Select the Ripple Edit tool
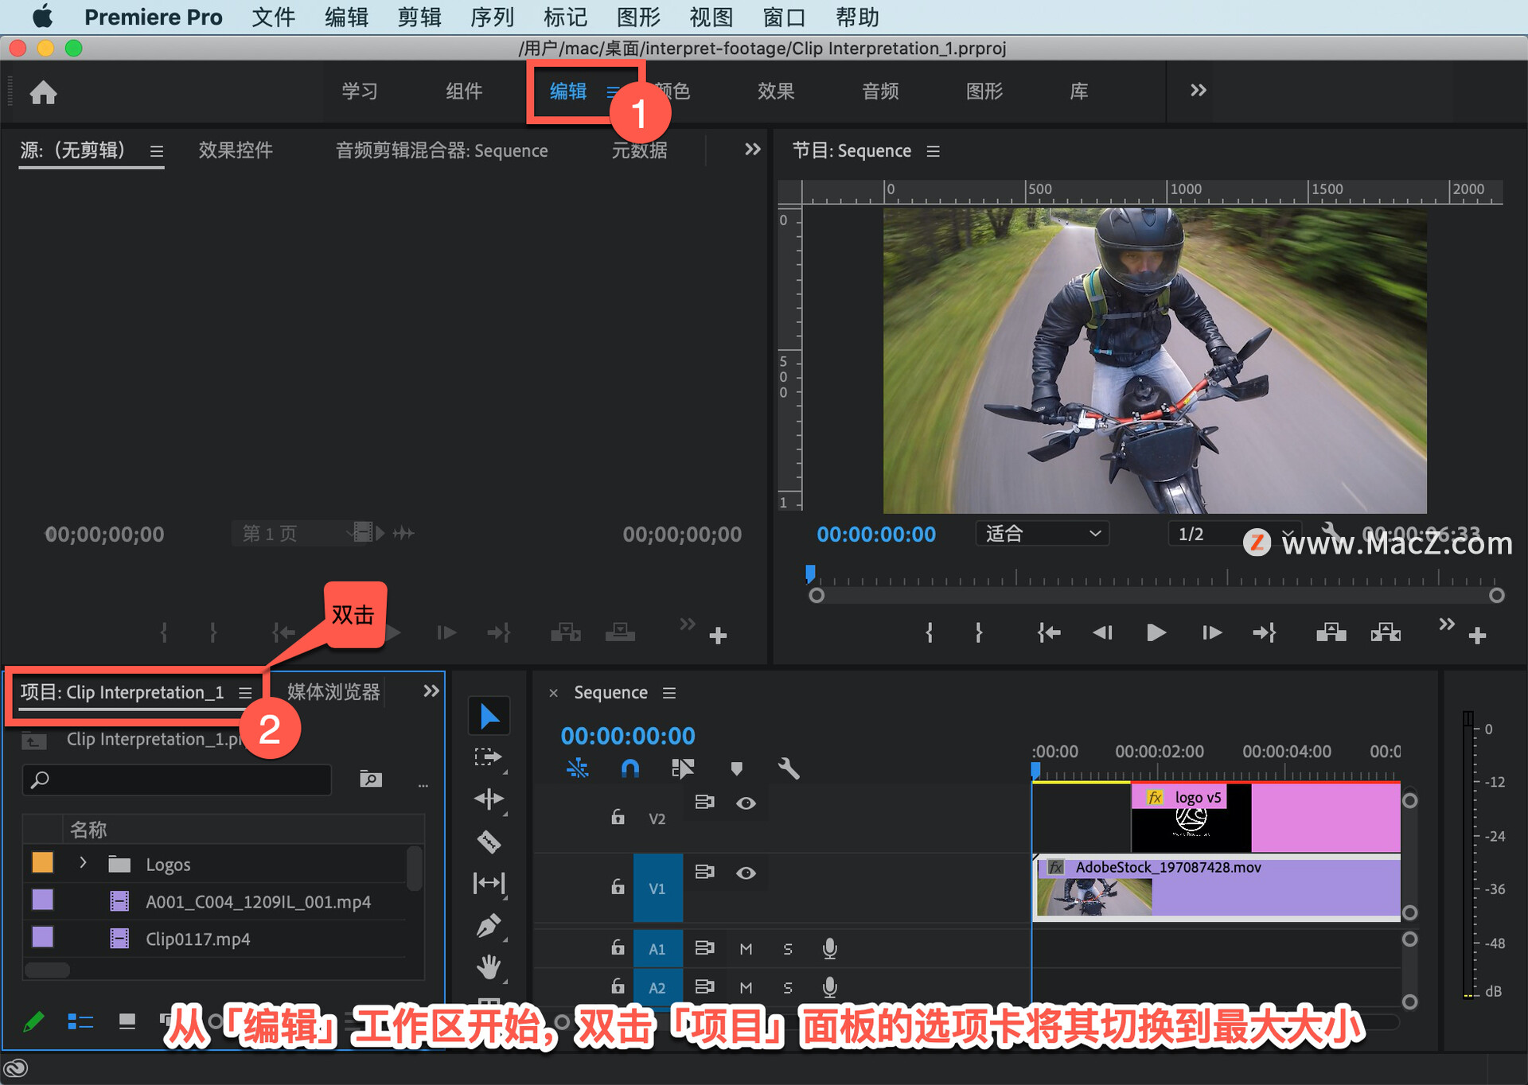Viewport: 1528px width, 1085px height. (489, 799)
